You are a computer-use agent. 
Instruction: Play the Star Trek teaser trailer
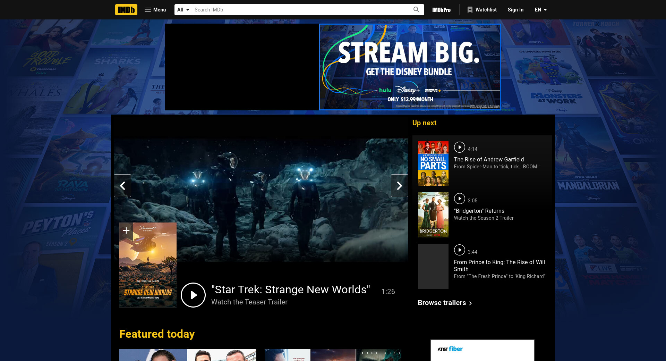193,295
